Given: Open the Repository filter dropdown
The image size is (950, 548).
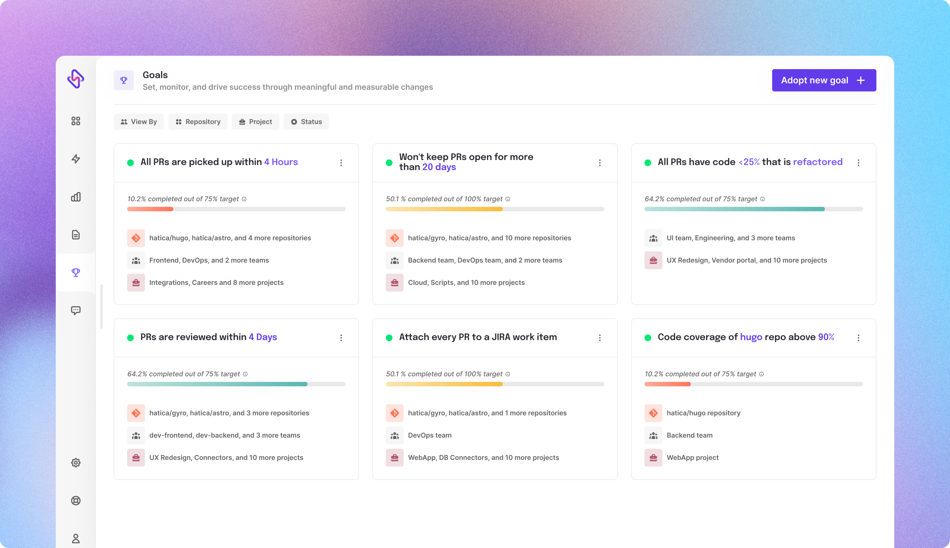Looking at the screenshot, I should coord(198,122).
